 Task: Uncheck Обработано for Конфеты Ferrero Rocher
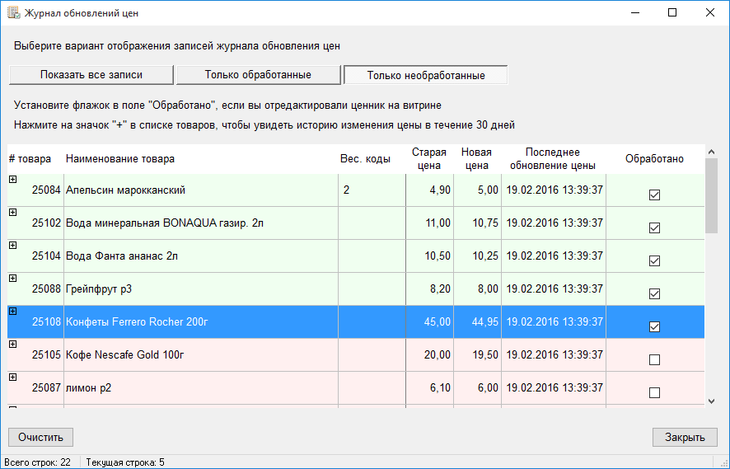(x=655, y=327)
